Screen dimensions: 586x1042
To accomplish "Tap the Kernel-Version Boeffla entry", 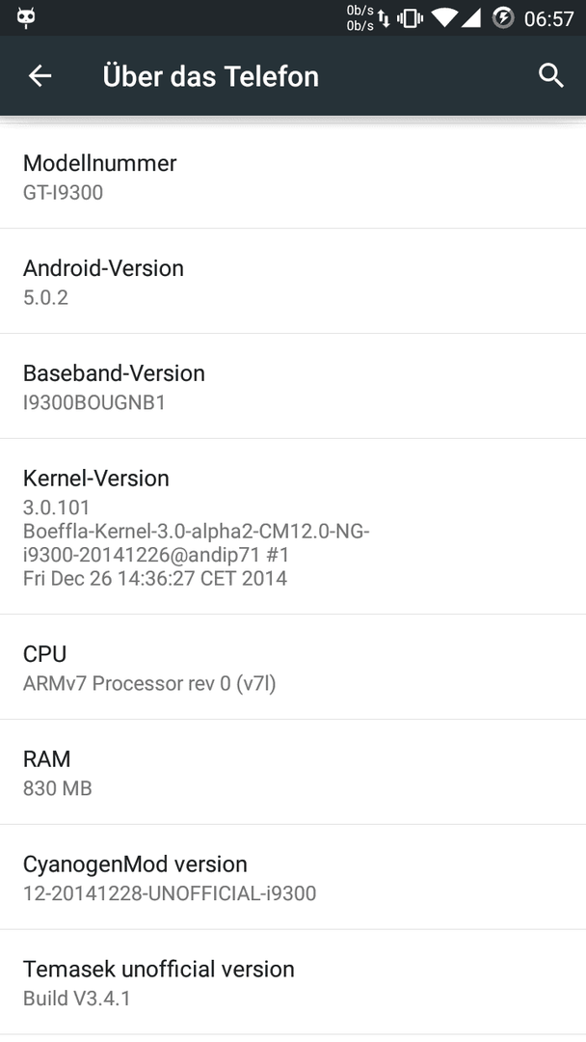I will [x=293, y=527].
